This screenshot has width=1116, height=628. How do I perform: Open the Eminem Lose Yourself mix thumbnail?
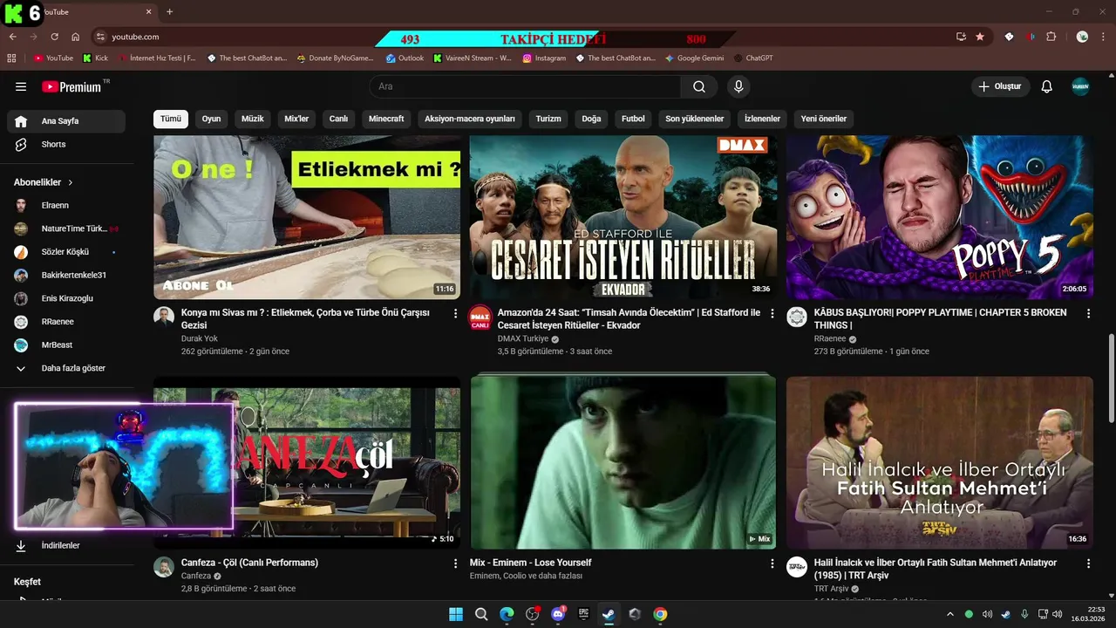[623, 462]
